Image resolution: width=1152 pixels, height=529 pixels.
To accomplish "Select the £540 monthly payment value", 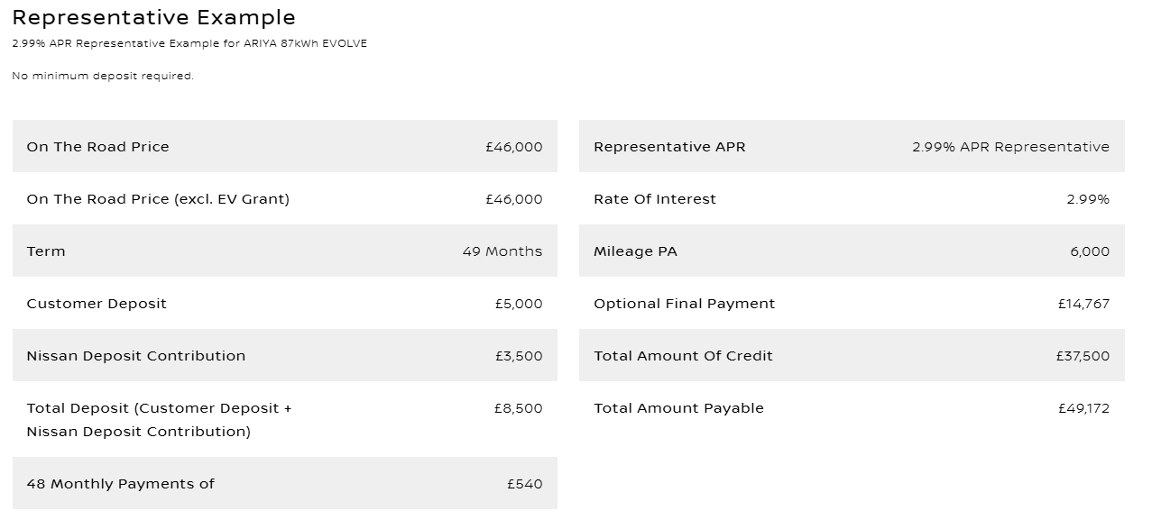I will (x=524, y=484).
